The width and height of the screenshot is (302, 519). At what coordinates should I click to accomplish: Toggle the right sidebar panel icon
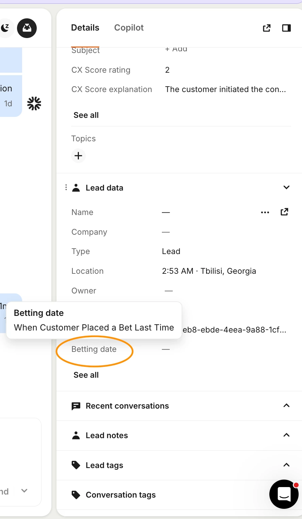tap(286, 28)
